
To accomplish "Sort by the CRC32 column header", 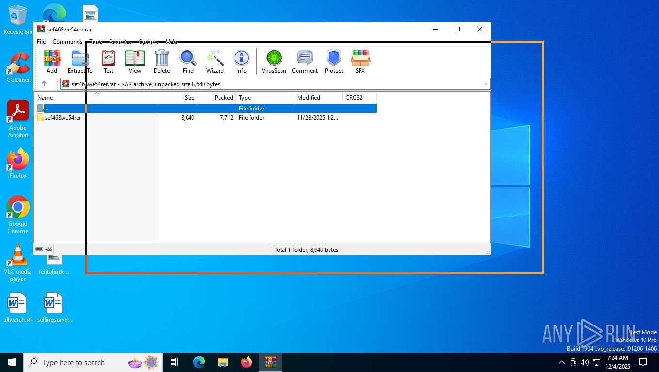I will 359,97.
